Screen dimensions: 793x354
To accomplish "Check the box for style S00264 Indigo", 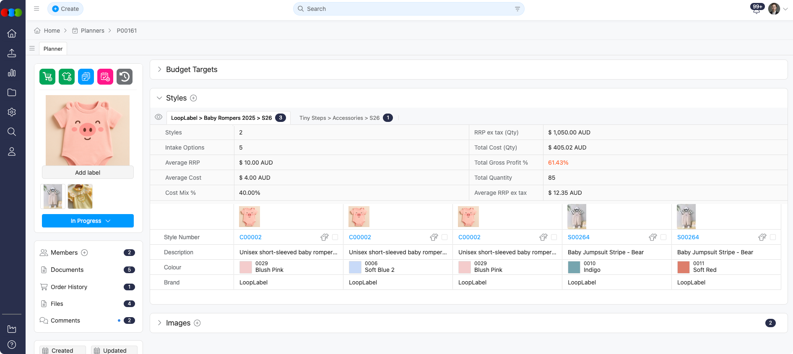I will tap(663, 237).
